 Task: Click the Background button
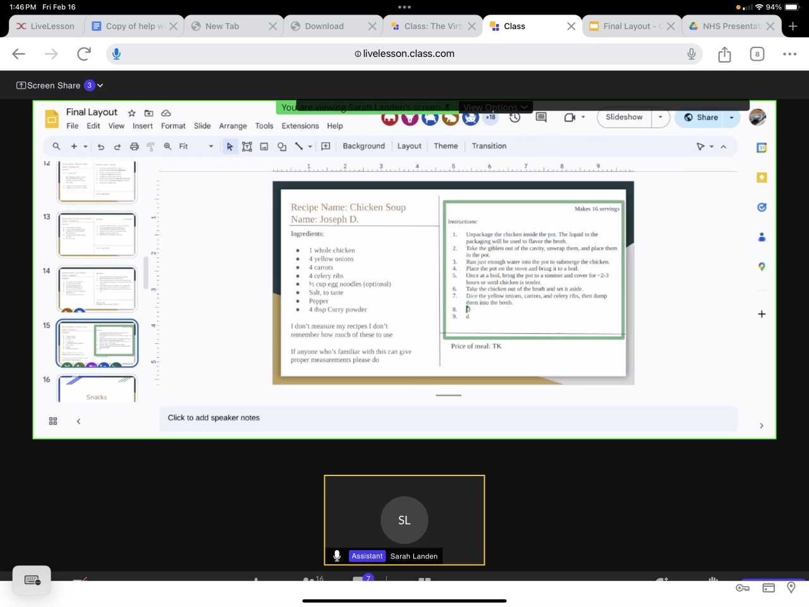pos(363,146)
